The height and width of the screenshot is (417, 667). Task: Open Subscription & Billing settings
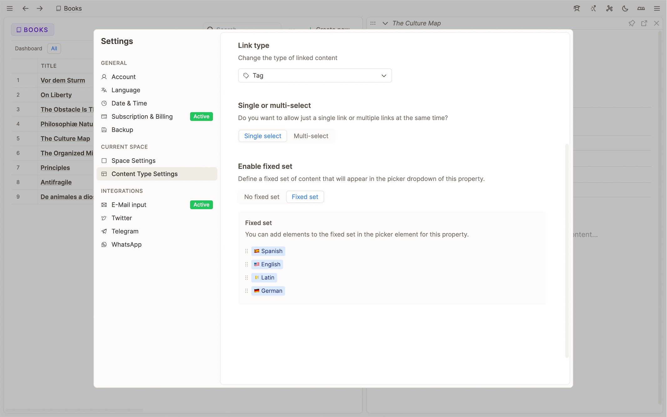click(x=142, y=116)
